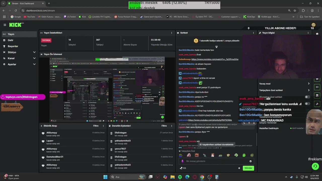322x181 pixels.
Task: Click AliGuneyy first follow event row
Action: [x=73, y=134]
